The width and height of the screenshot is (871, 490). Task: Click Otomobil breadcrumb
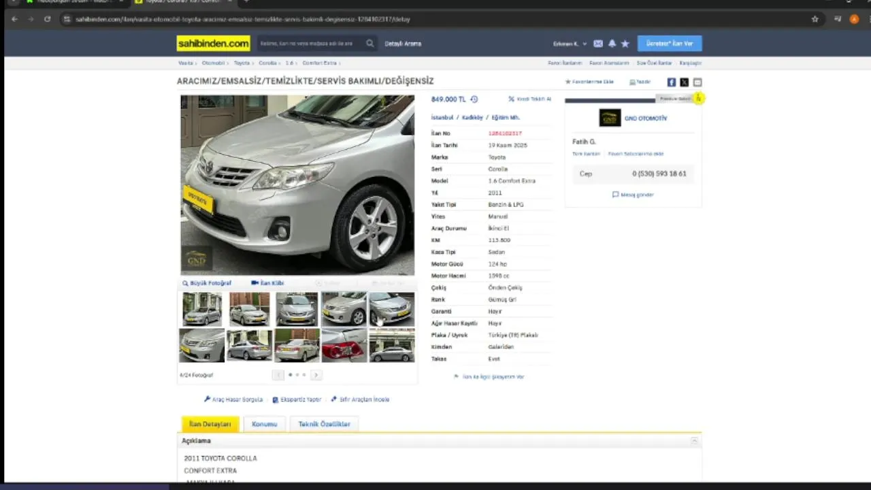(213, 63)
